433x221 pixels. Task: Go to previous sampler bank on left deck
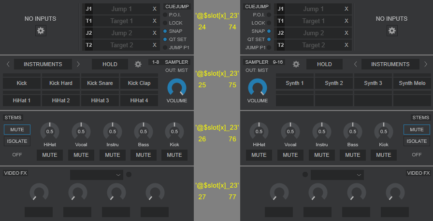[8, 64]
